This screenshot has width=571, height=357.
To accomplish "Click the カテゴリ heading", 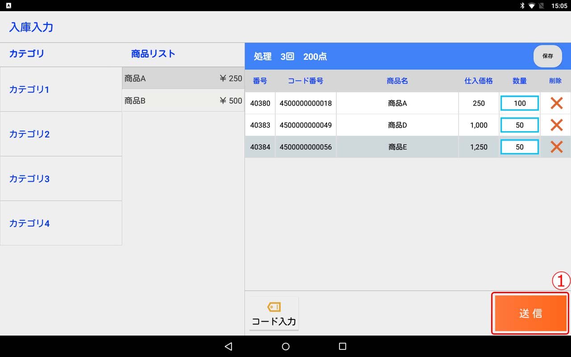I will coord(27,54).
